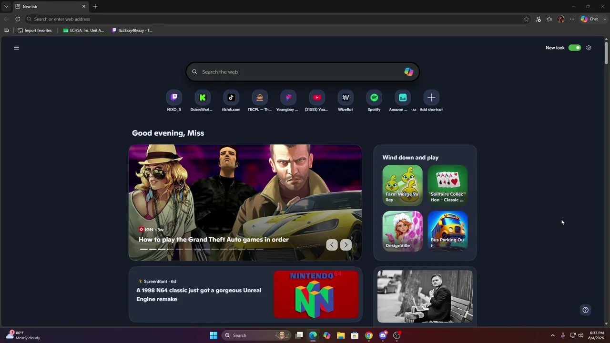Open the Grand Theft Auto games article

coord(213,240)
